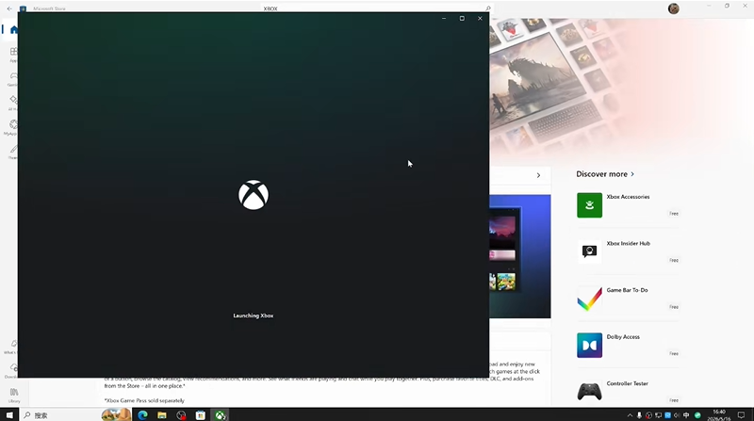Click the Dolby Access title text
Screen dimensions: 754x421
[x=623, y=337]
